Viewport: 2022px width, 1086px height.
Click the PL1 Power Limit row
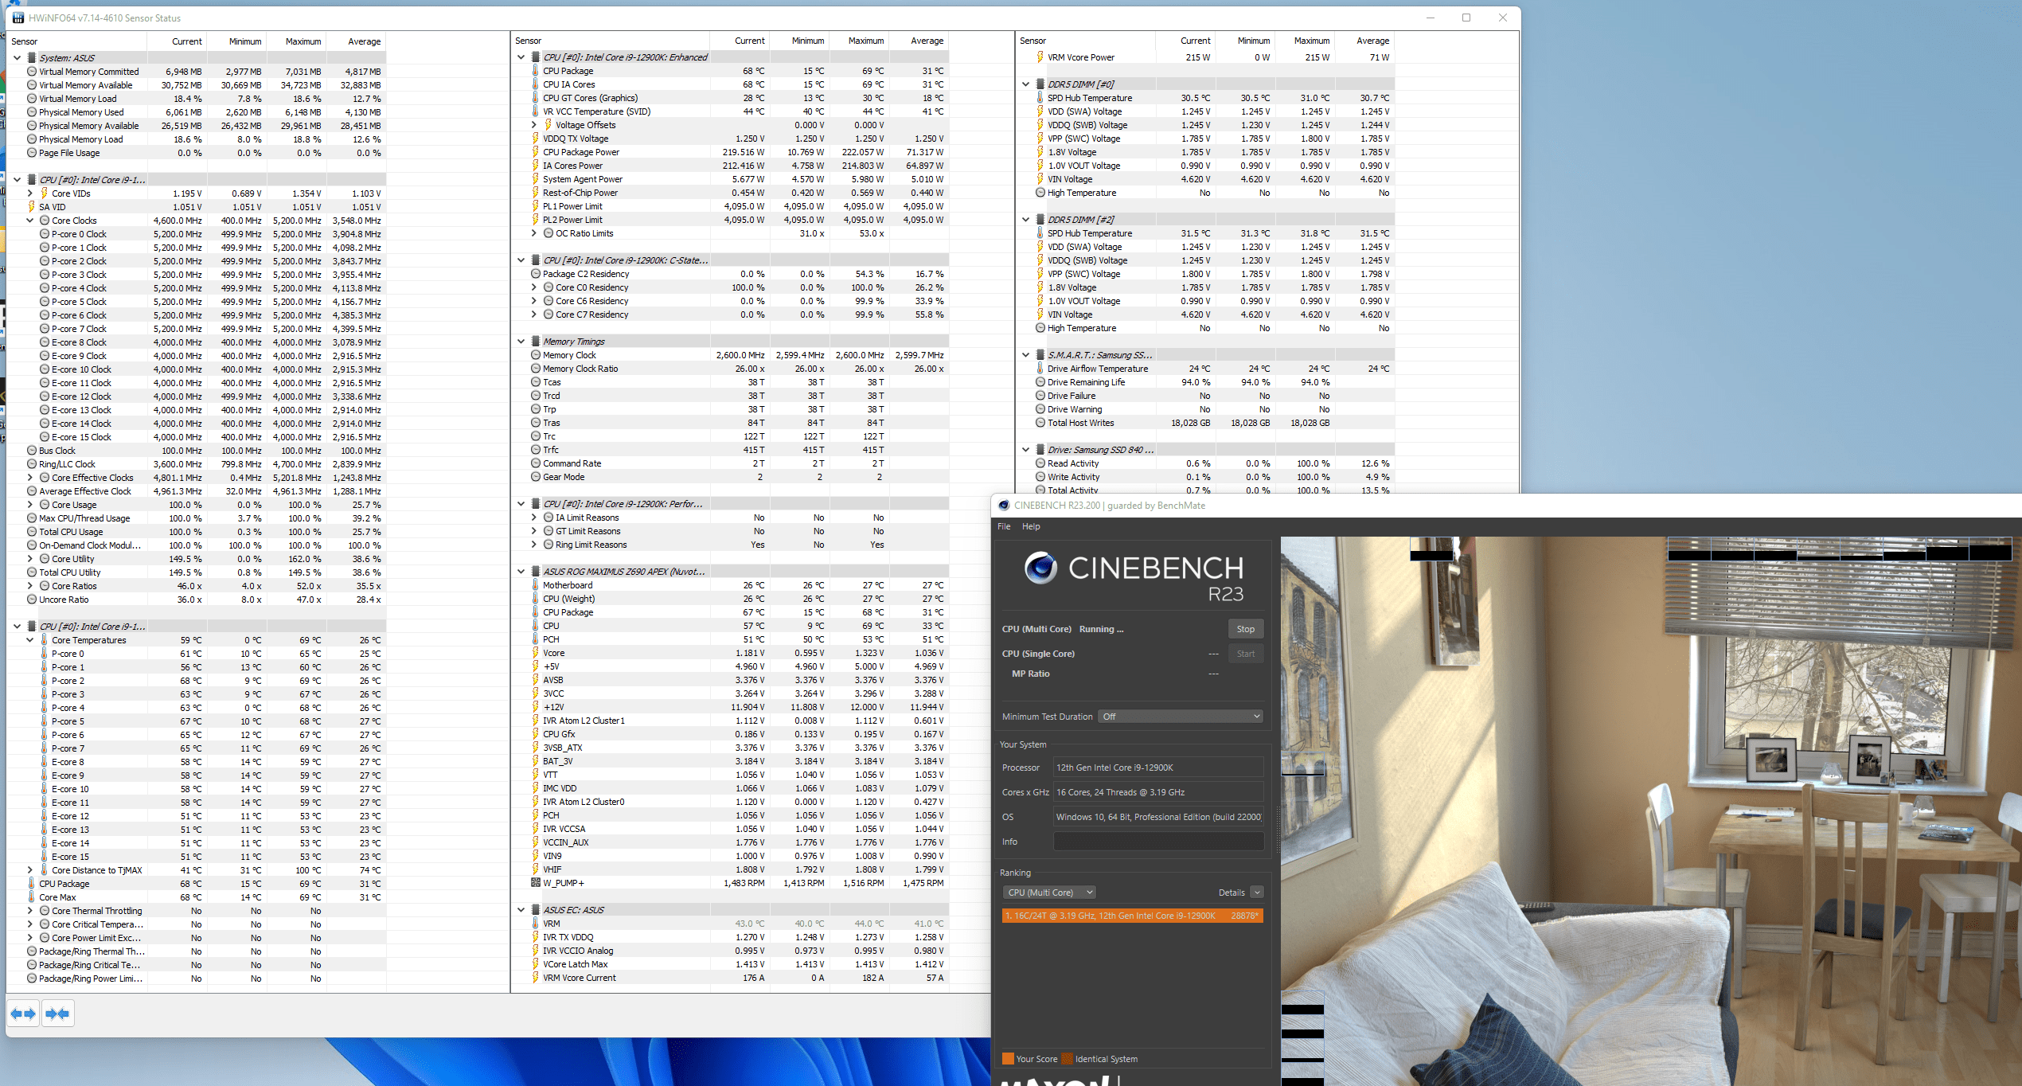tap(732, 206)
